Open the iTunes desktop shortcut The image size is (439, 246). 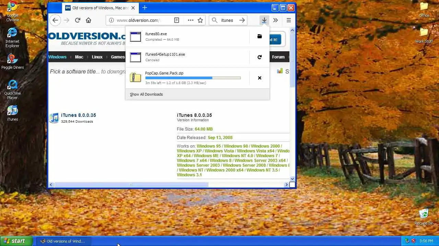[12, 113]
